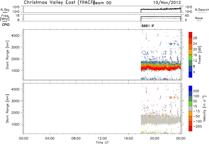209x144 pixels.
Task: Click the date '10/Nov/2012'
Action: click(x=167, y=3)
